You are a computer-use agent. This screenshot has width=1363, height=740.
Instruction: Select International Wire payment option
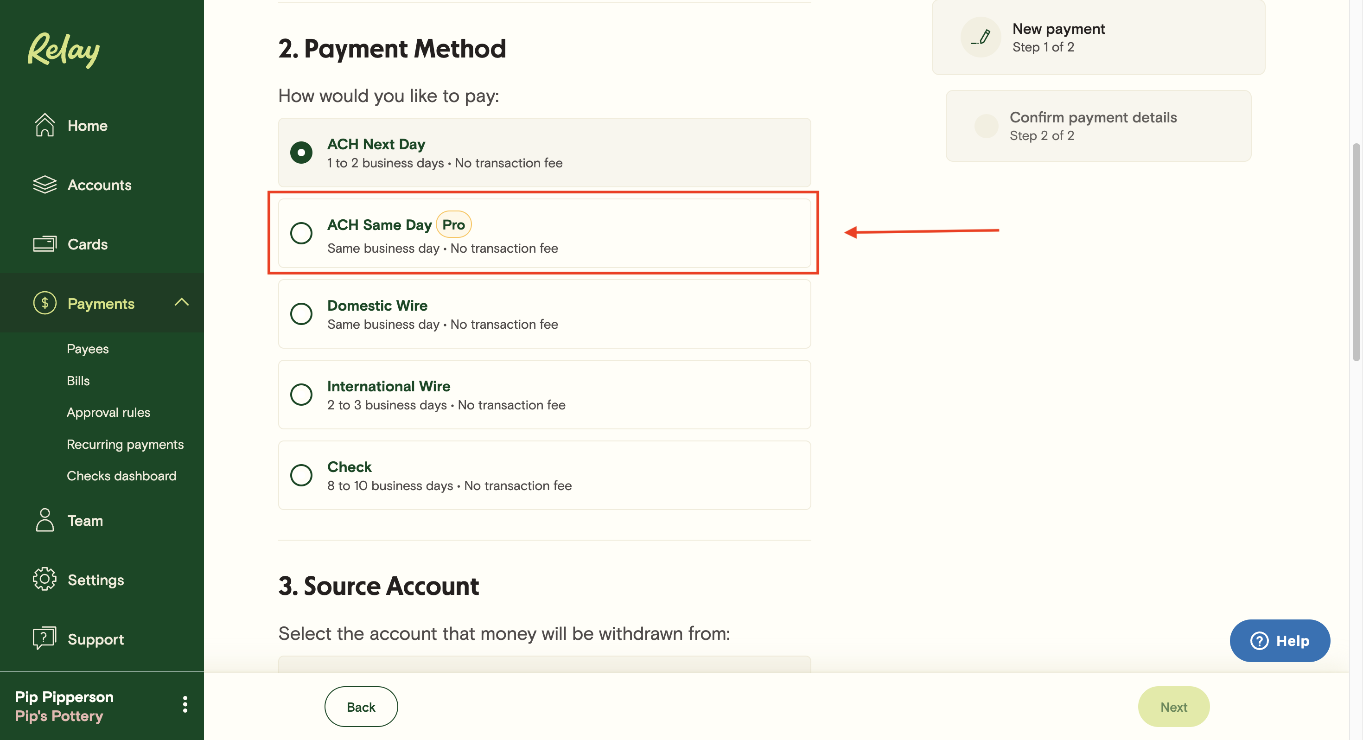click(301, 395)
